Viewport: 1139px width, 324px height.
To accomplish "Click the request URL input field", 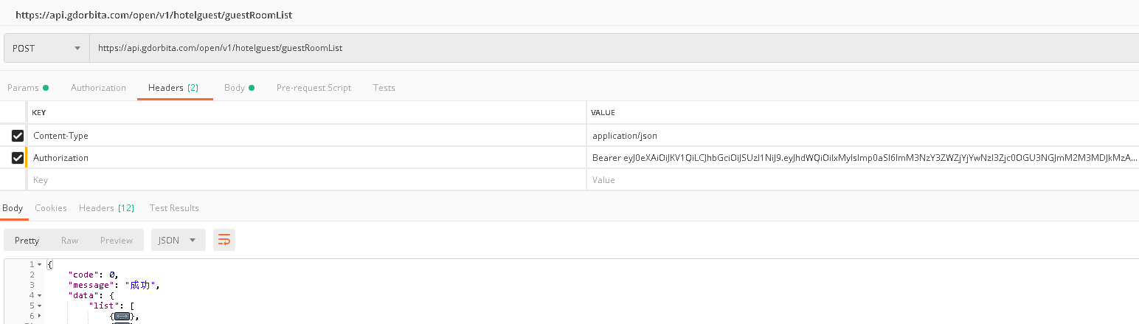I will (x=590, y=49).
